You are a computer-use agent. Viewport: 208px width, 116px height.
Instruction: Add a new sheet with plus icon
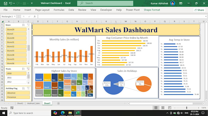pos(58,104)
